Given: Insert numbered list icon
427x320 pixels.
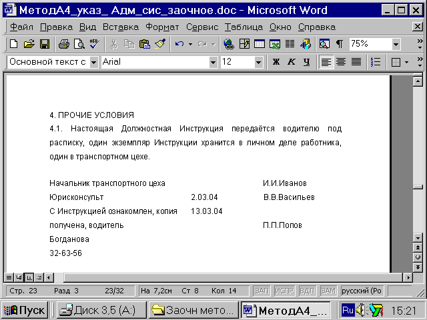Looking at the screenshot, I should click(x=376, y=62).
